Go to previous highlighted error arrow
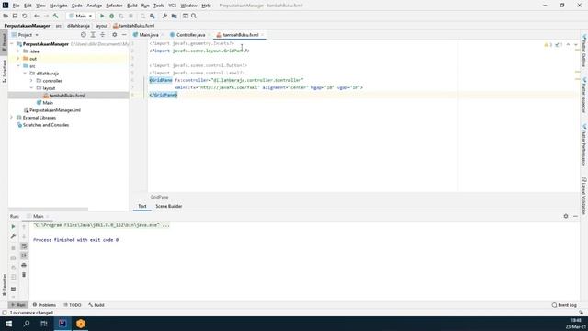Viewport: 588px width, 331px height. 568,45
